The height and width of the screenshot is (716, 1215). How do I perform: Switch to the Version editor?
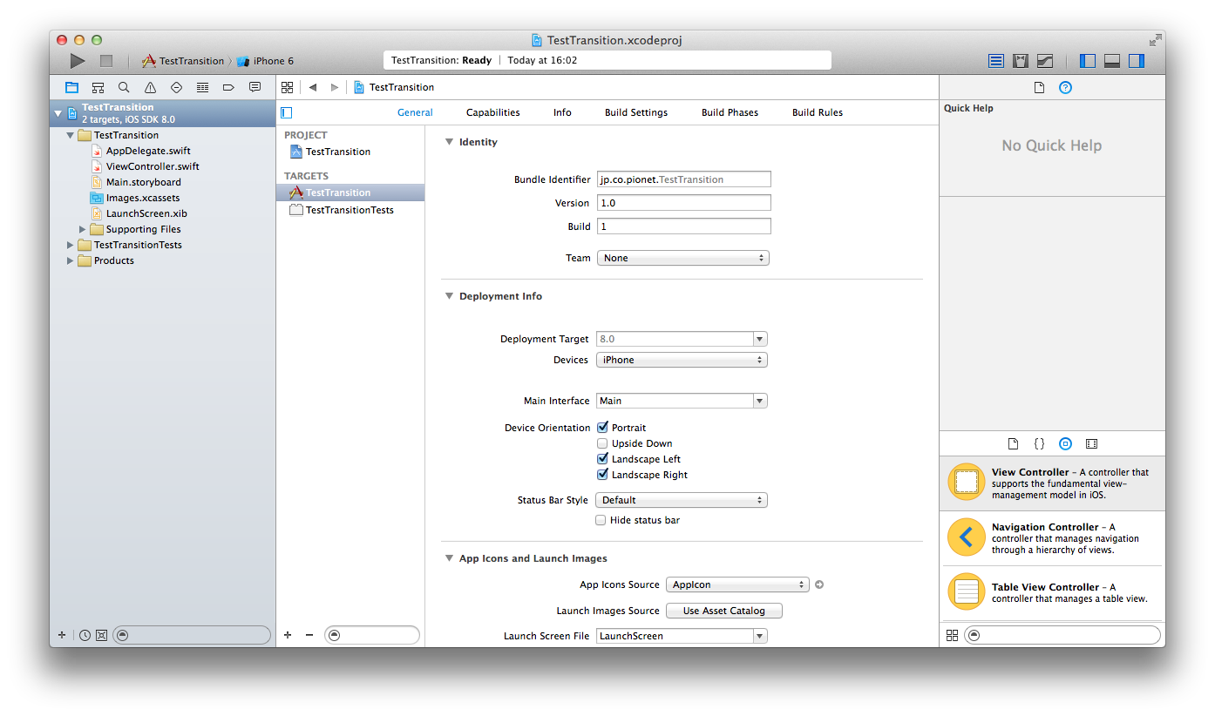click(x=1045, y=61)
